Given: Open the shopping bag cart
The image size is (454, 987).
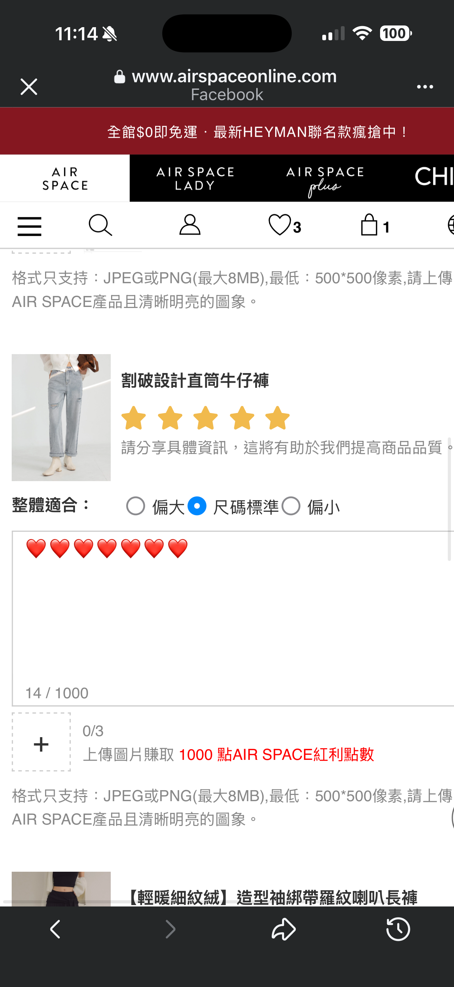Looking at the screenshot, I should tap(375, 225).
